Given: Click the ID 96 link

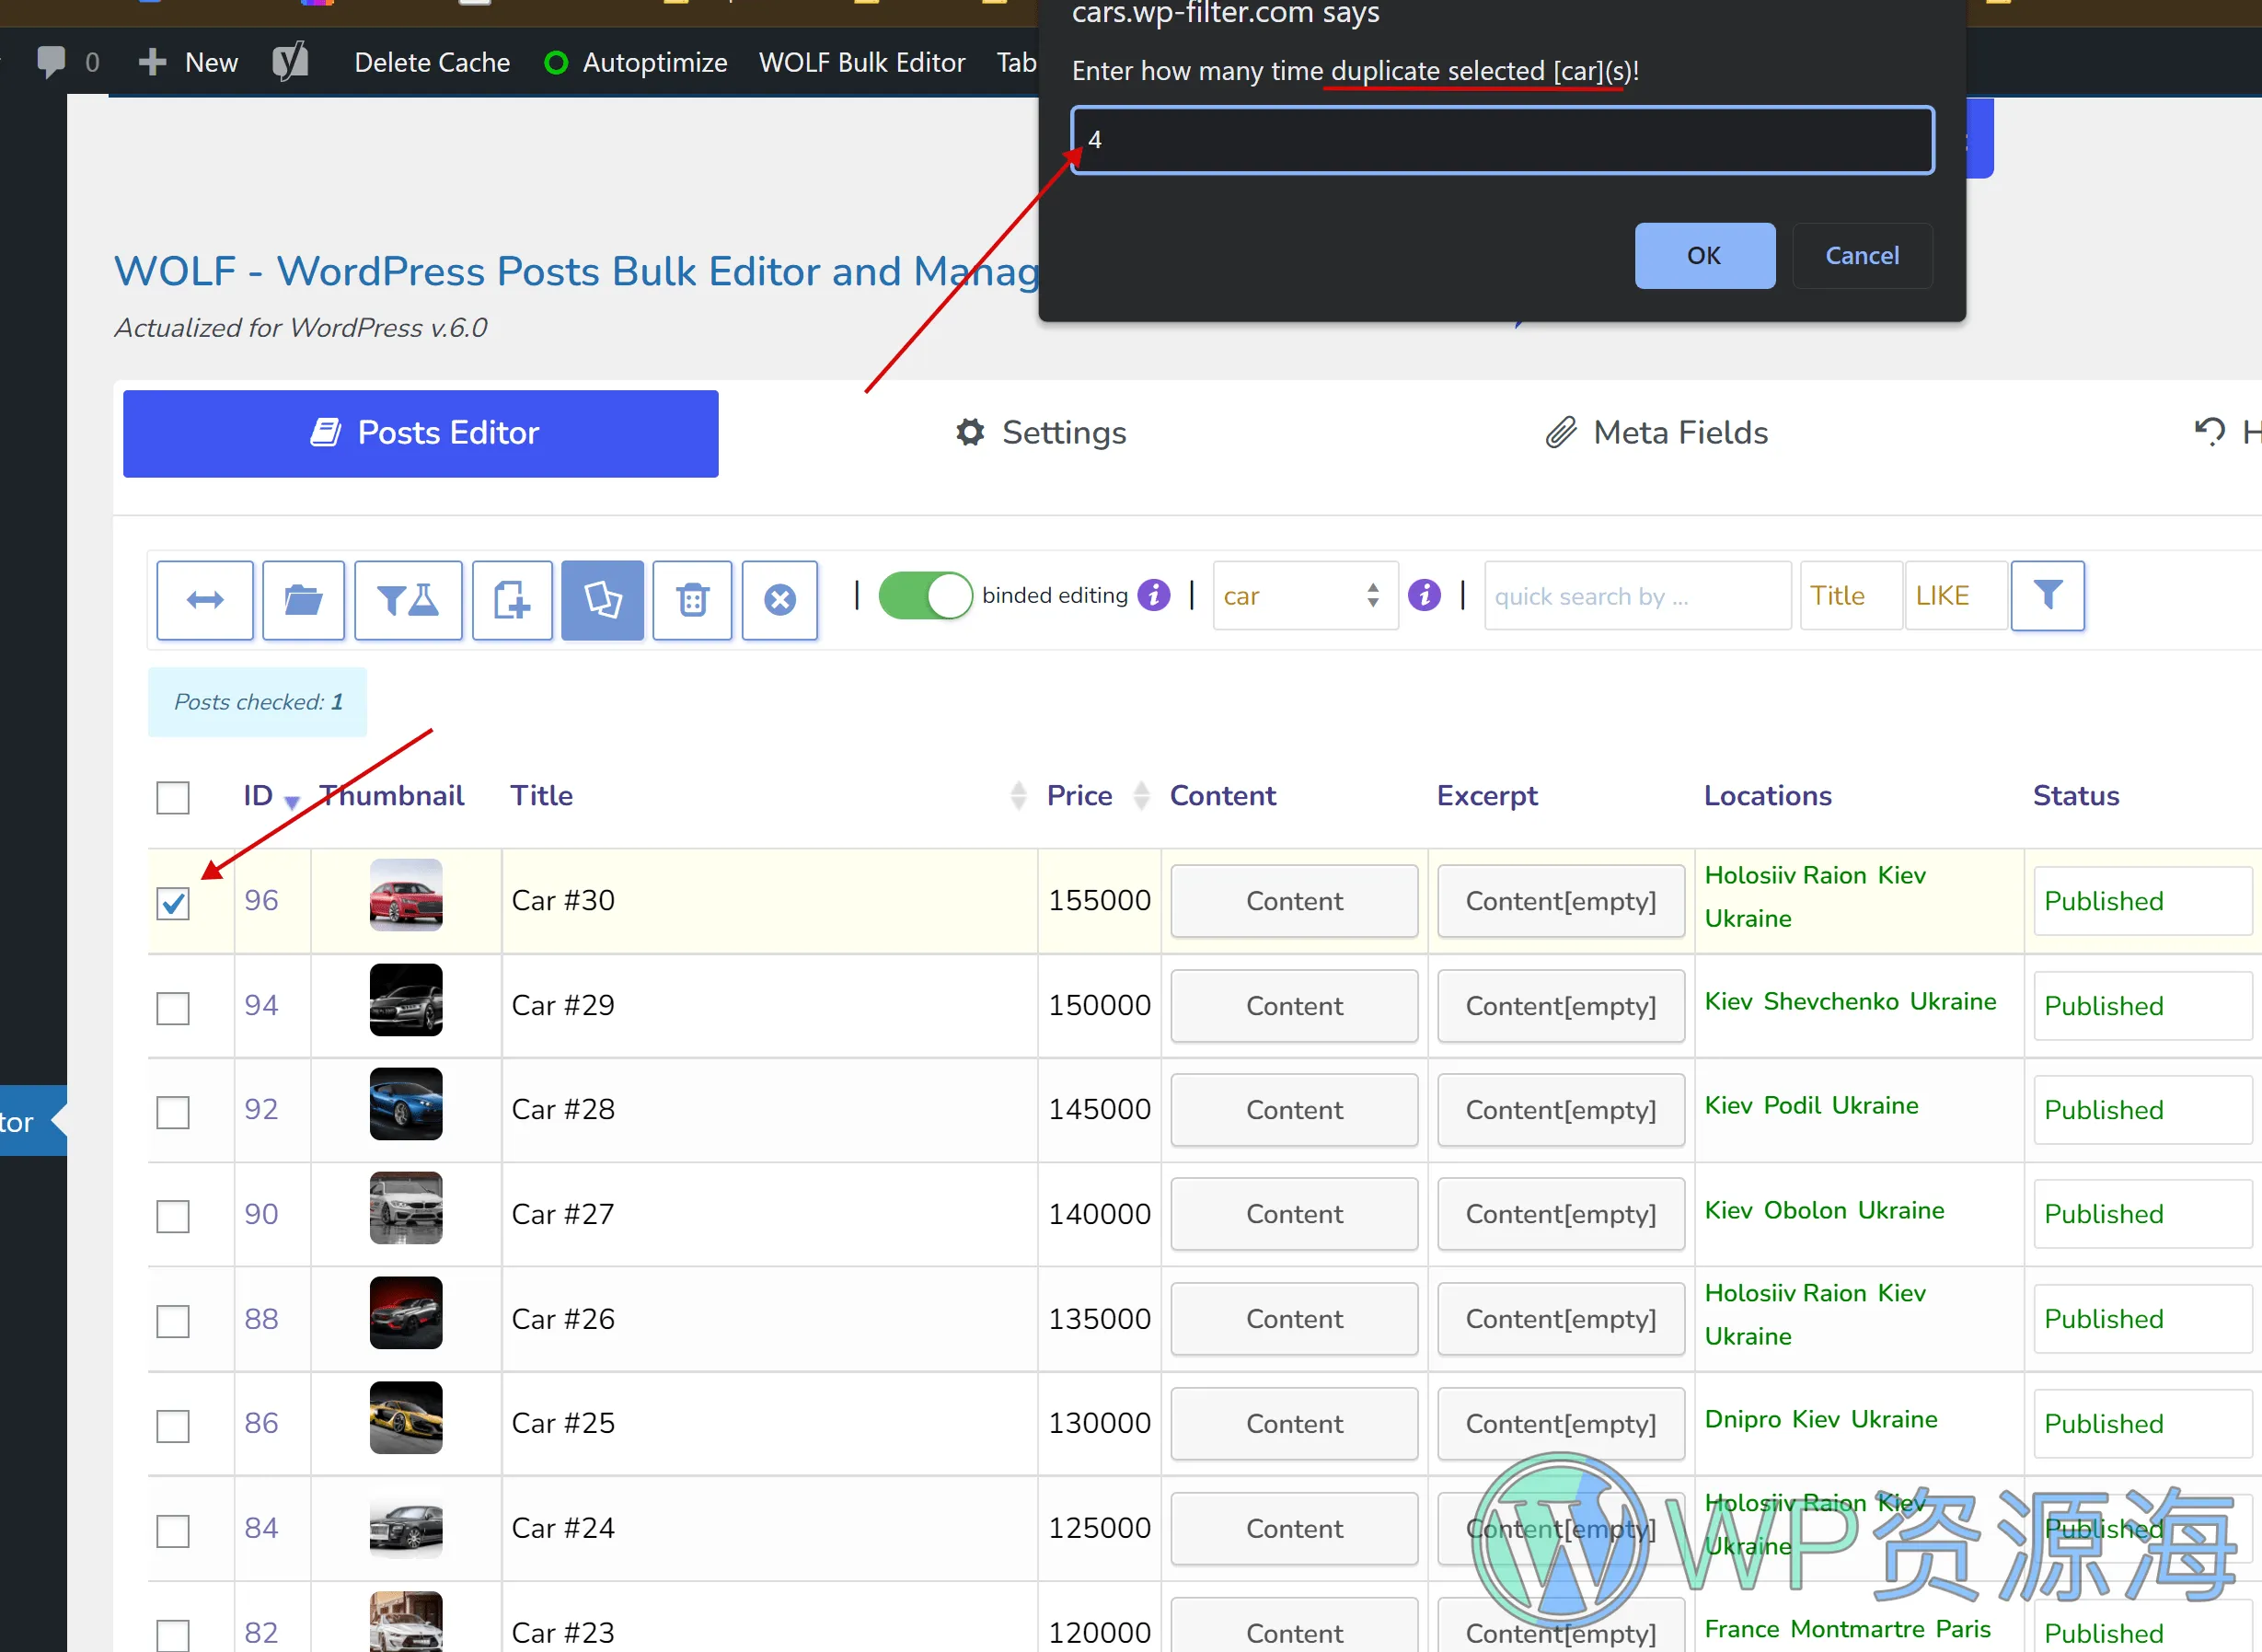Looking at the screenshot, I should 261,900.
